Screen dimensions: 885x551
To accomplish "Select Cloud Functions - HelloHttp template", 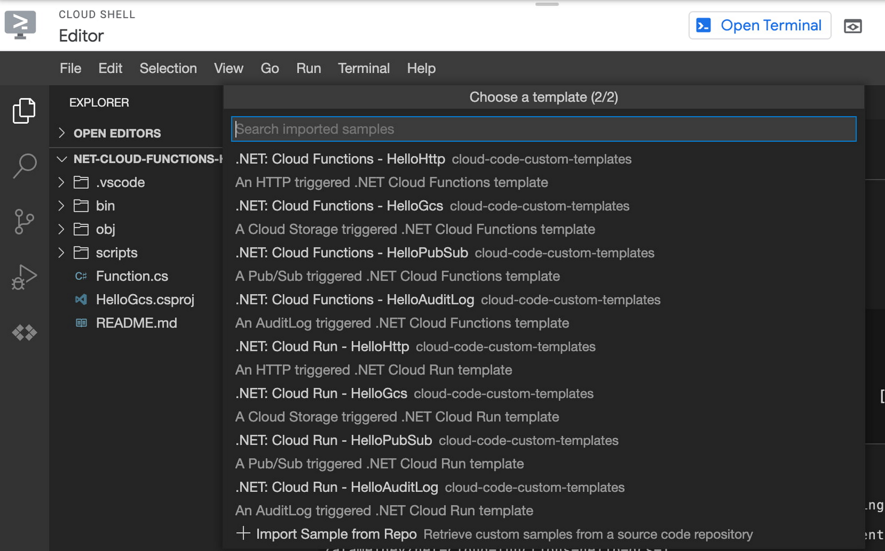I will click(543, 170).
